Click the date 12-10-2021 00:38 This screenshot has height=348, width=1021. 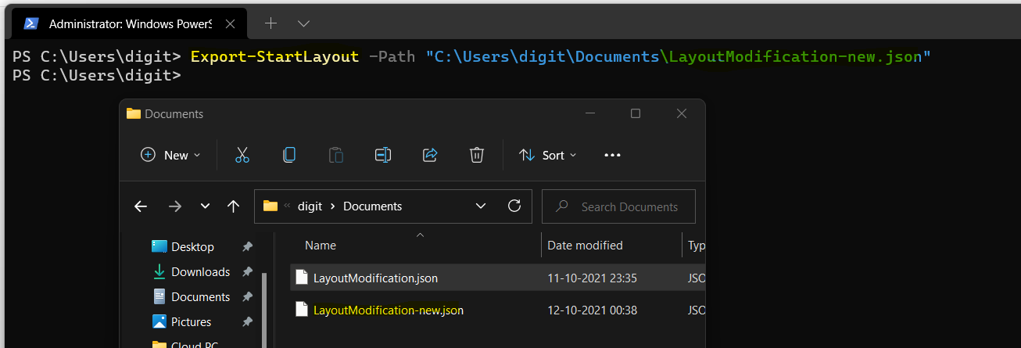pyautogui.click(x=592, y=310)
